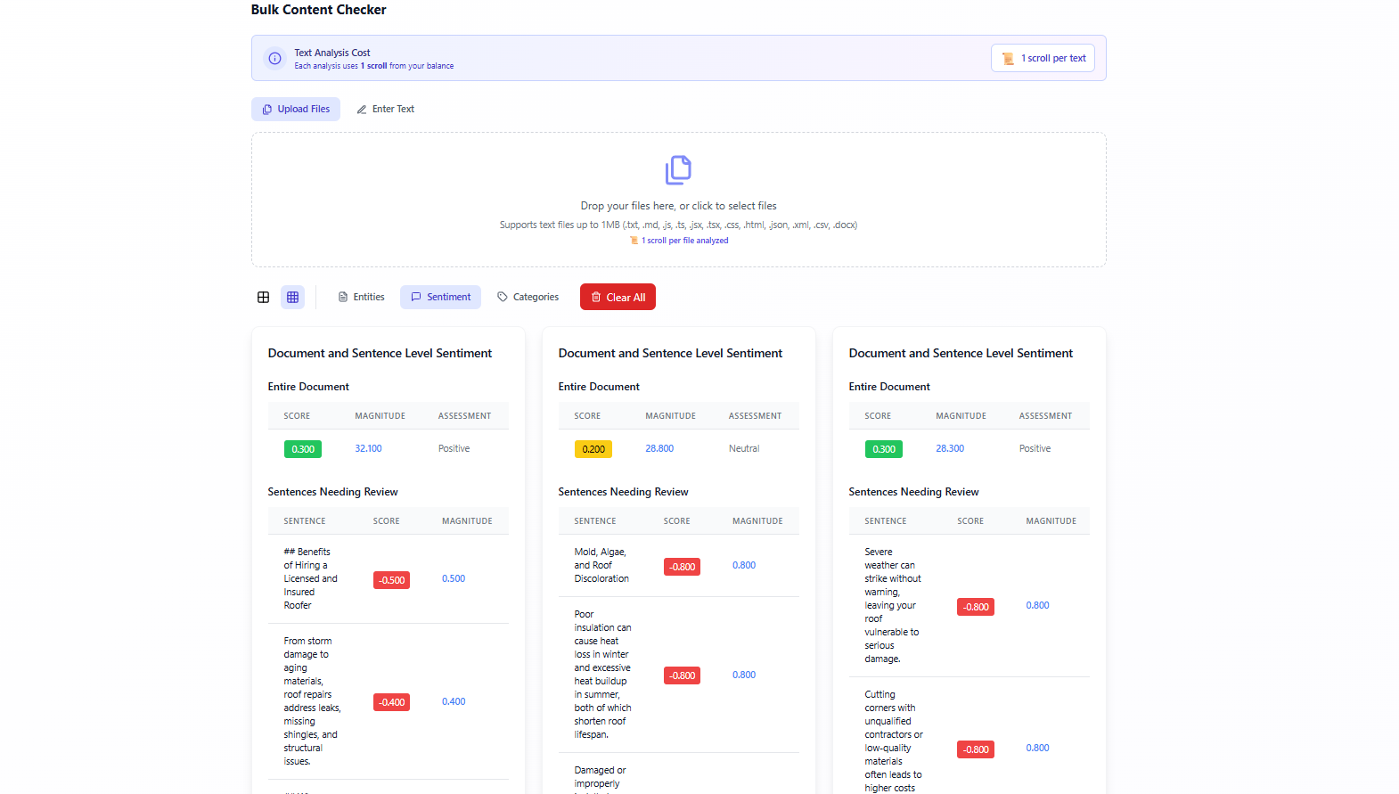Switch to the three-column grid layout icon

pos(292,298)
